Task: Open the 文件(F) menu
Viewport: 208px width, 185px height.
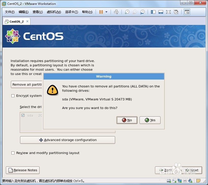Action: (10, 12)
